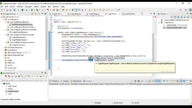Click the Debug bug toolbar icon
The width and height of the screenshot is (192, 108).
click(26, 10)
